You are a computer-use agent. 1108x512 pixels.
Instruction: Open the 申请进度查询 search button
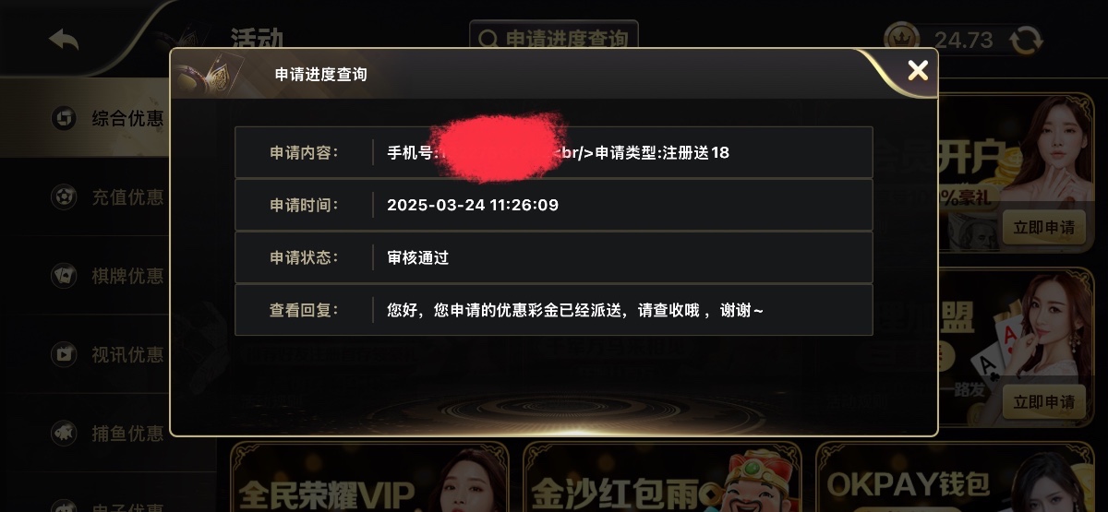coord(553,39)
